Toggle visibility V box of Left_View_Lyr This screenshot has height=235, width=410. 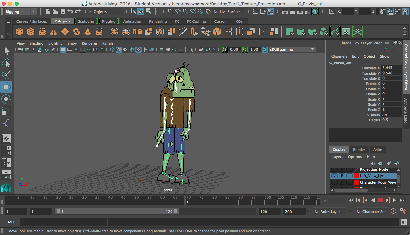tap(334, 176)
